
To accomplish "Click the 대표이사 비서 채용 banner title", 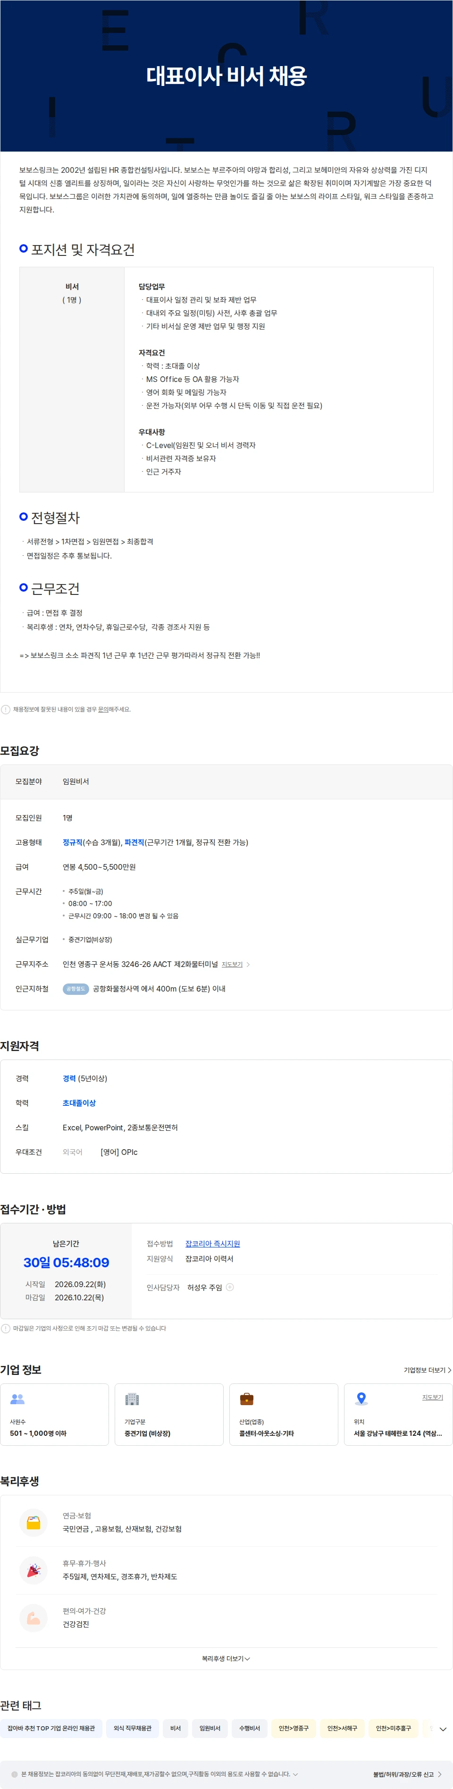I will 226,76.
